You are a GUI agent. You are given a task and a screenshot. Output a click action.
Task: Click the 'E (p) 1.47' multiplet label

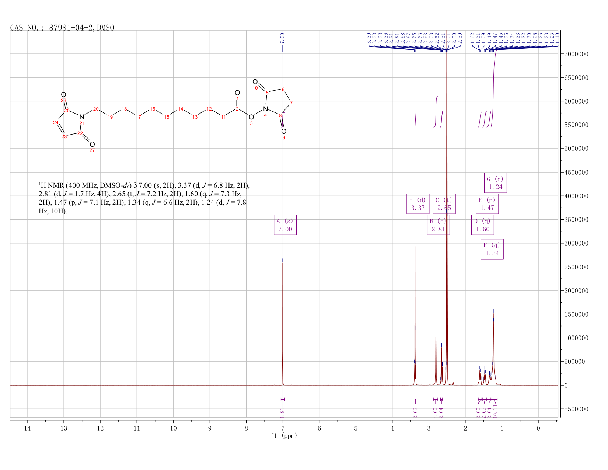[487, 204]
